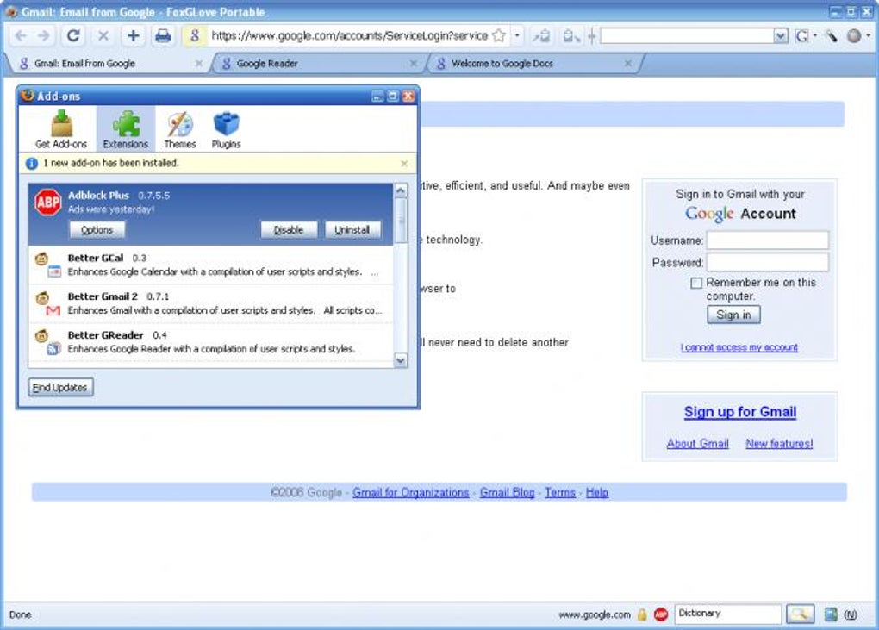Click the Username input field
Viewport: 879px width, 630px height.
click(x=768, y=240)
